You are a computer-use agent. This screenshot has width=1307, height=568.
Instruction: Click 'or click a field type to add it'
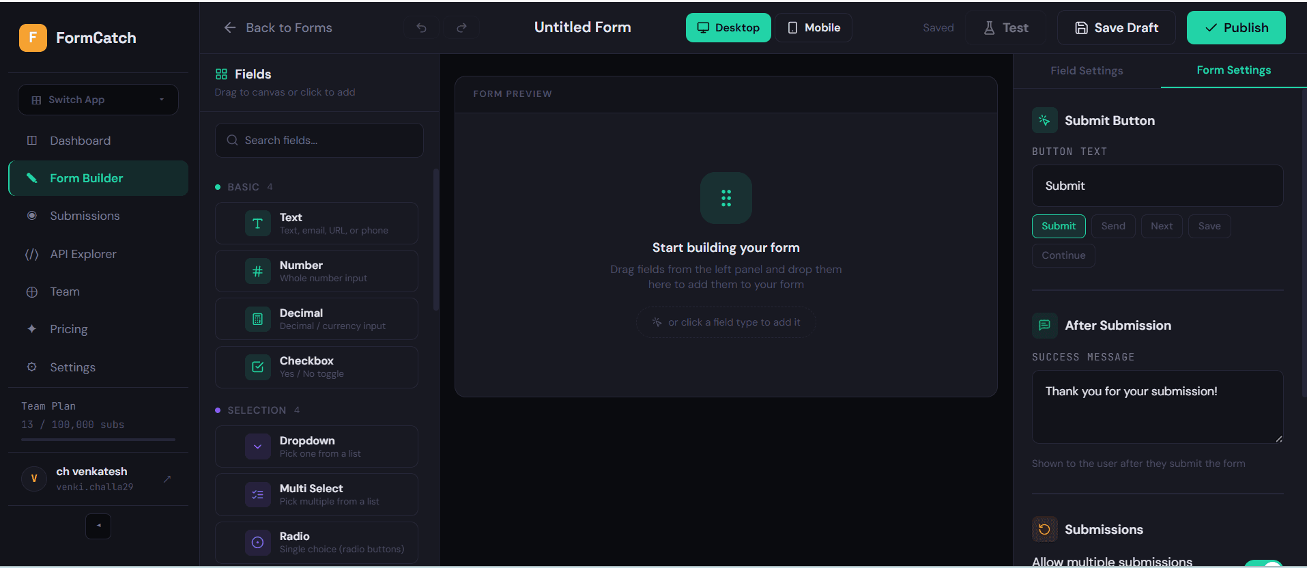[726, 322]
